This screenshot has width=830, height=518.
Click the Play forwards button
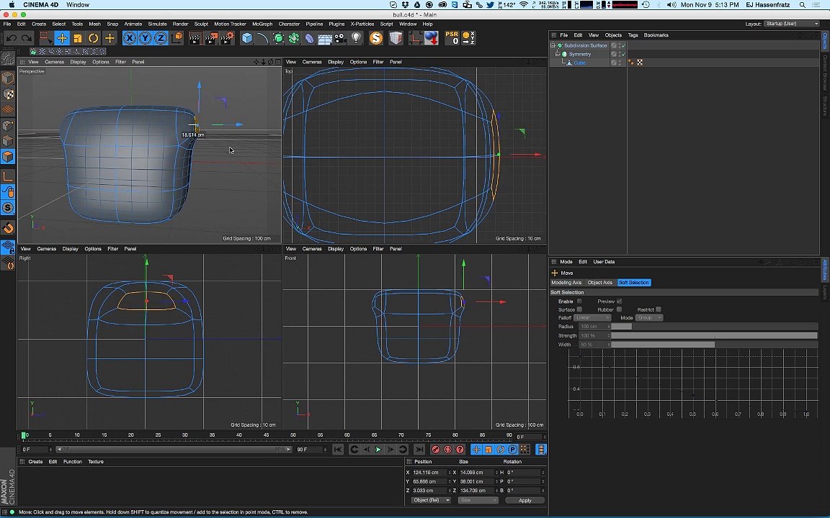tap(378, 449)
